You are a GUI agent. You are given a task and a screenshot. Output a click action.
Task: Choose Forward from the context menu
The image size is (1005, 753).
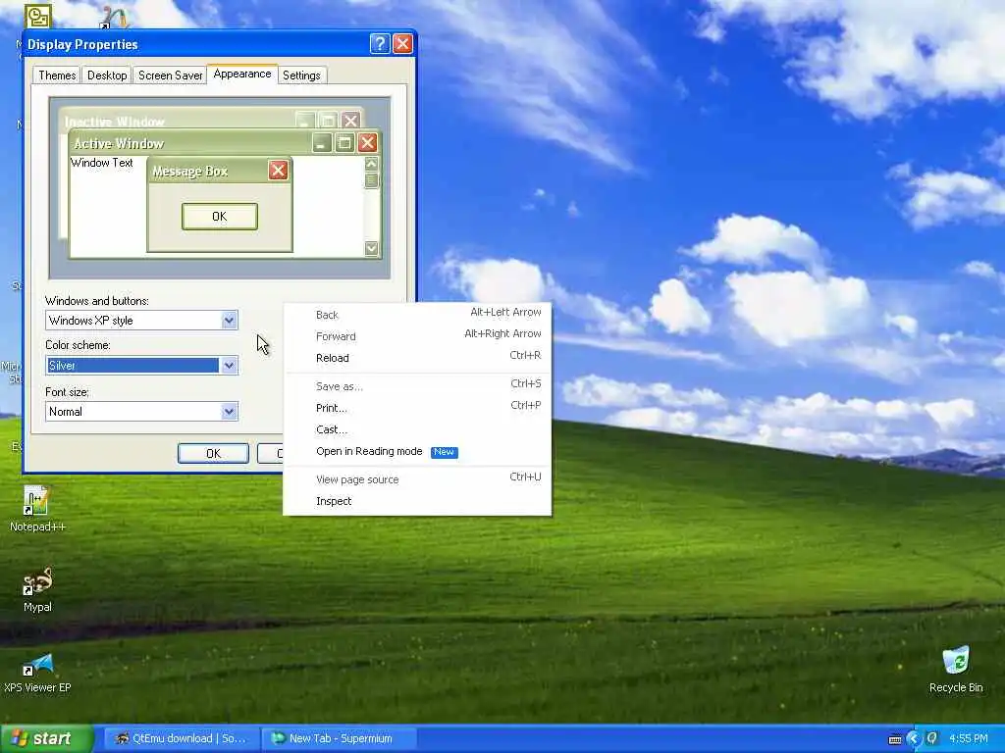(417, 336)
